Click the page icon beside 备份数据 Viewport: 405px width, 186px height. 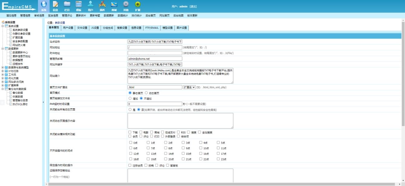coord(11,93)
